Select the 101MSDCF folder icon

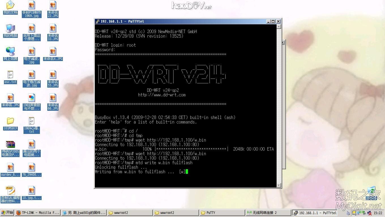pos(10,121)
